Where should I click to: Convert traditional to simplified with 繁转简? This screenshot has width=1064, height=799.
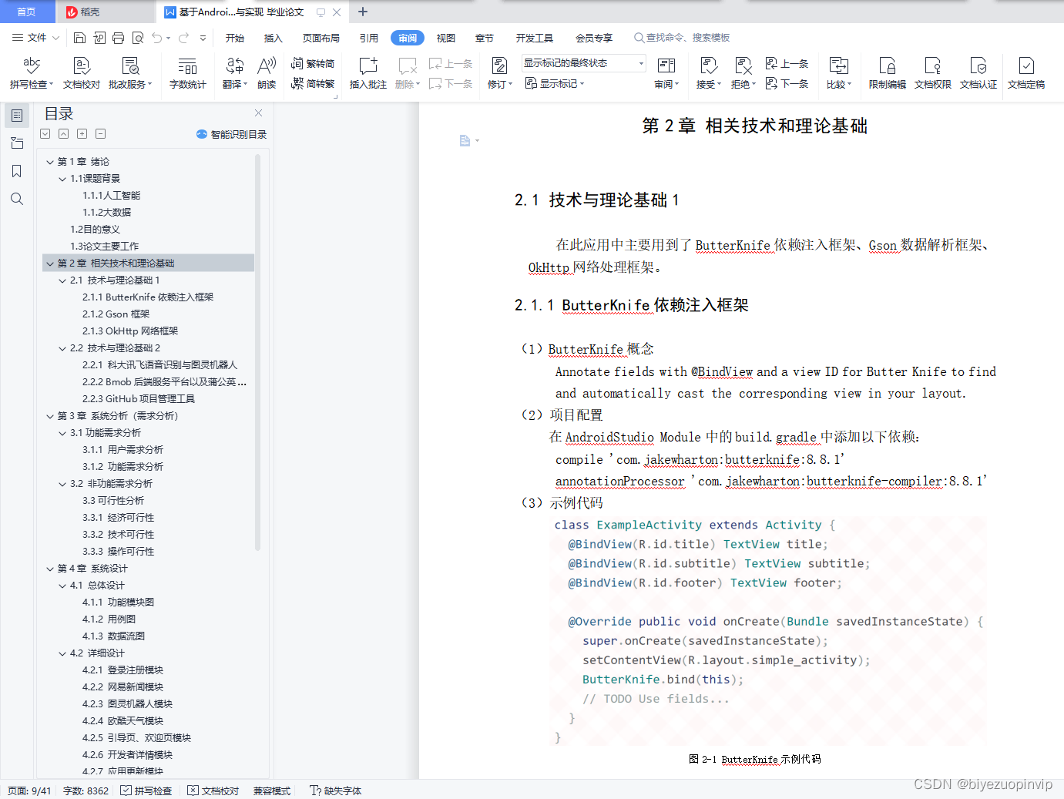tap(313, 63)
